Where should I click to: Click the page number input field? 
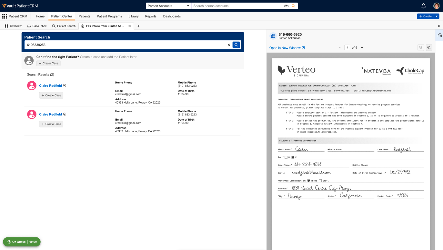point(347,48)
